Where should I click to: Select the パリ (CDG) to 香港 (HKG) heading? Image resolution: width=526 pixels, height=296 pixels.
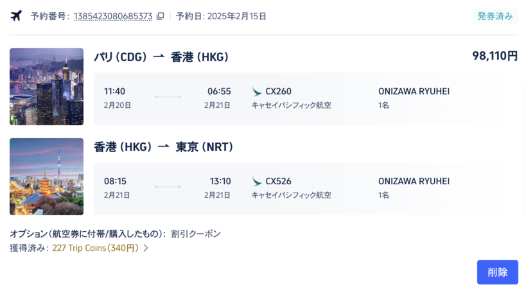click(x=161, y=57)
